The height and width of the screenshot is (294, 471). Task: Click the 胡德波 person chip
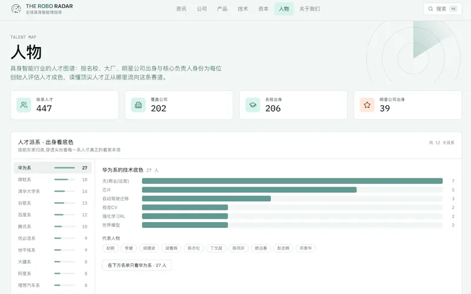tap(149, 248)
